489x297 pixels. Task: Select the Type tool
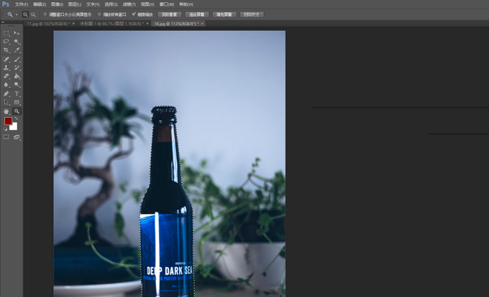[17, 93]
